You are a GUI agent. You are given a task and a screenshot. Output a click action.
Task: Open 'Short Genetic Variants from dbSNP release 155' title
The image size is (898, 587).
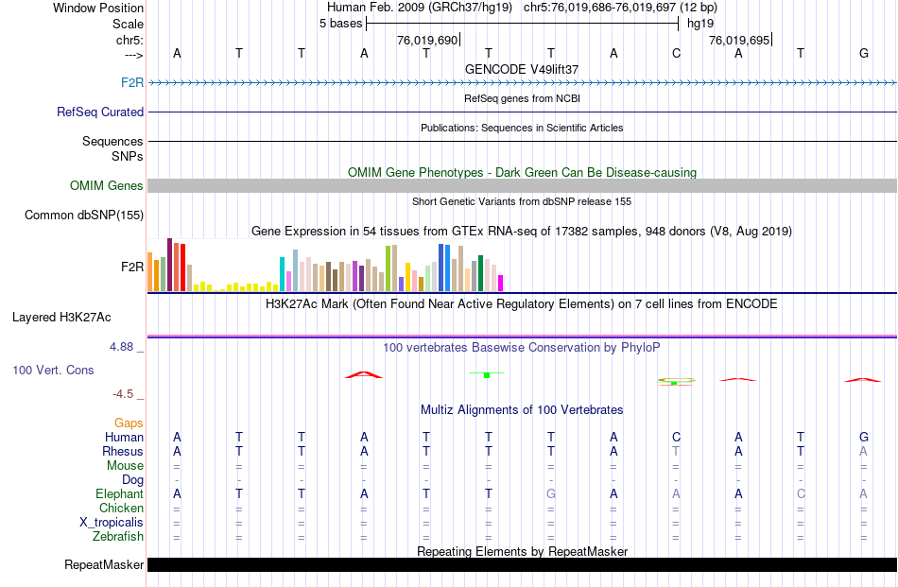pos(522,201)
